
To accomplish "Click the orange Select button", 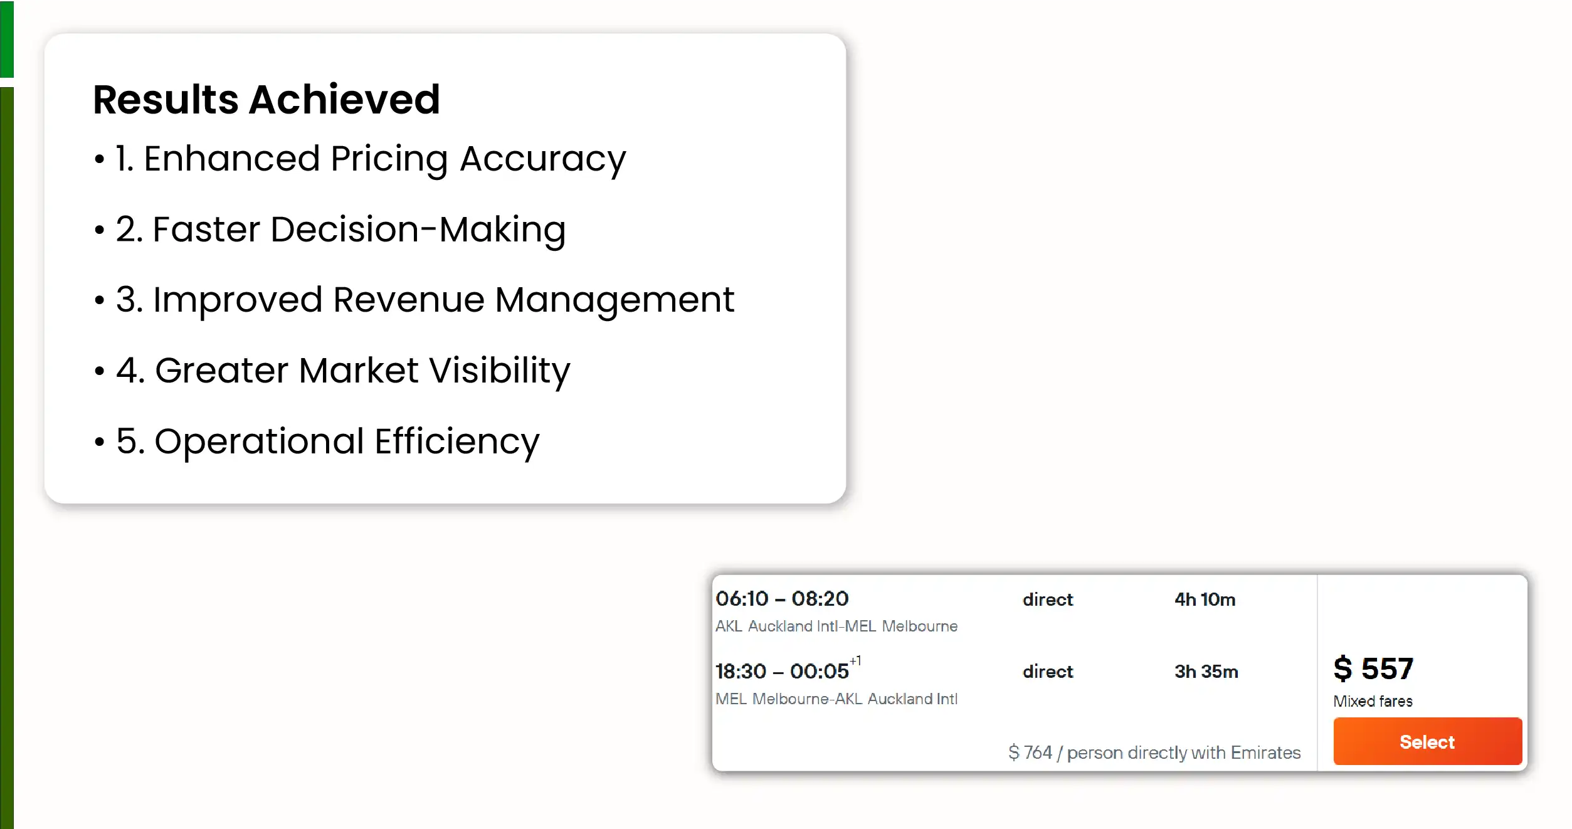I will (1427, 741).
